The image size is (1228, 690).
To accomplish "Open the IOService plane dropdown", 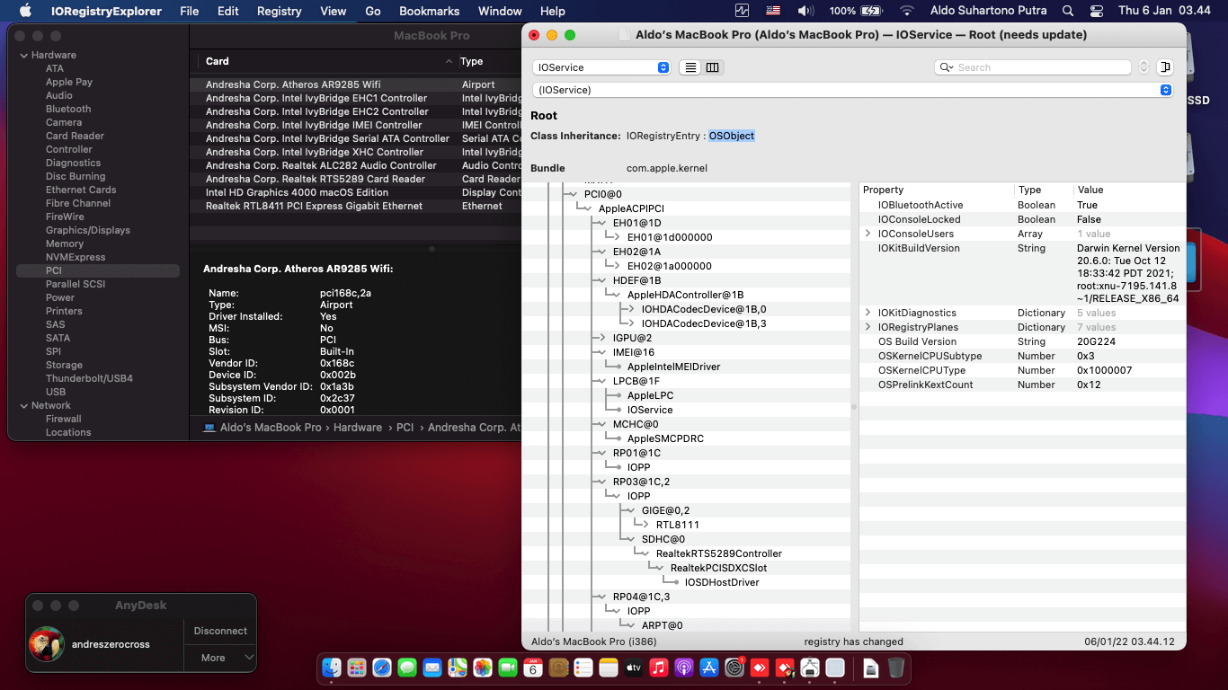I will (601, 67).
